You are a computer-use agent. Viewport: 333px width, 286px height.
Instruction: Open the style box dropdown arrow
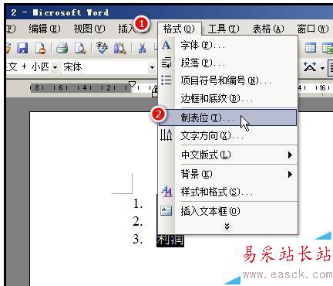tap(55, 67)
